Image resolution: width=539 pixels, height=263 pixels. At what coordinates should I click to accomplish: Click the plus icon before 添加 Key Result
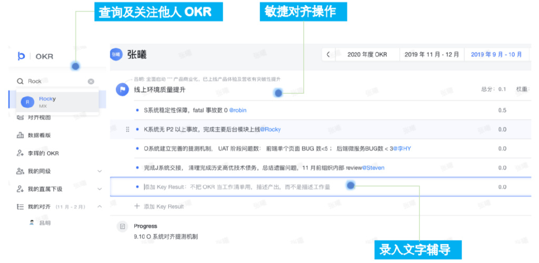[x=137, y=206]
